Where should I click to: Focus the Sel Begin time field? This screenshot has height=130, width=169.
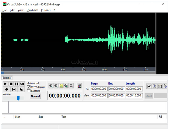pos(99,89)
